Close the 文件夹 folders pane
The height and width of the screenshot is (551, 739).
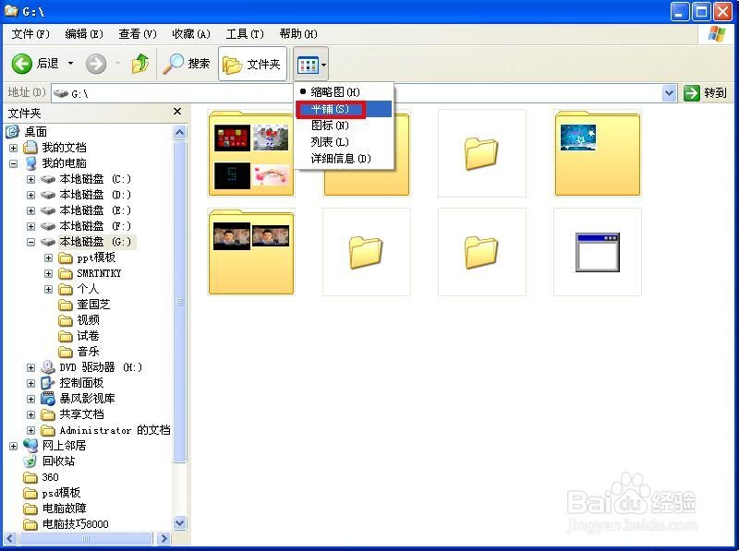pos(177,112)
